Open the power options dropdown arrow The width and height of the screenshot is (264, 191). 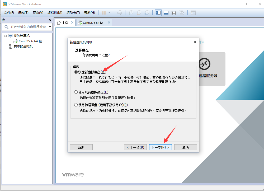tap(110, 13)
